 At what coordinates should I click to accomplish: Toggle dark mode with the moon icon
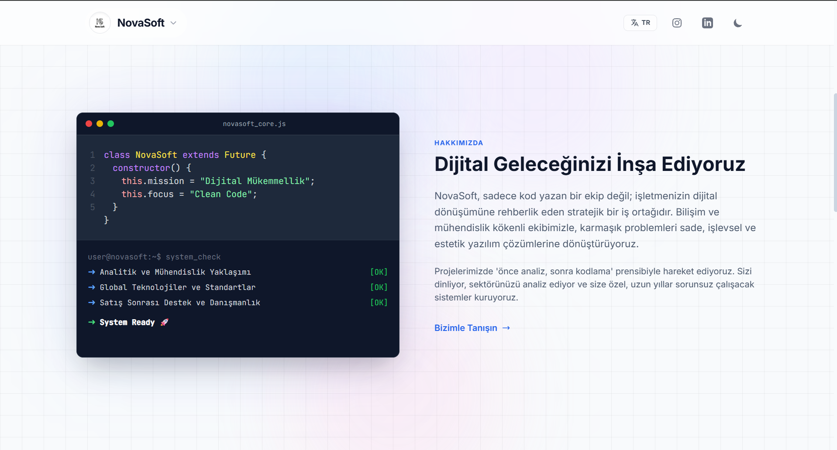(737, 23)
